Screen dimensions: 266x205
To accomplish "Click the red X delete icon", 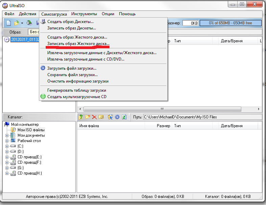I will (94, 117).
